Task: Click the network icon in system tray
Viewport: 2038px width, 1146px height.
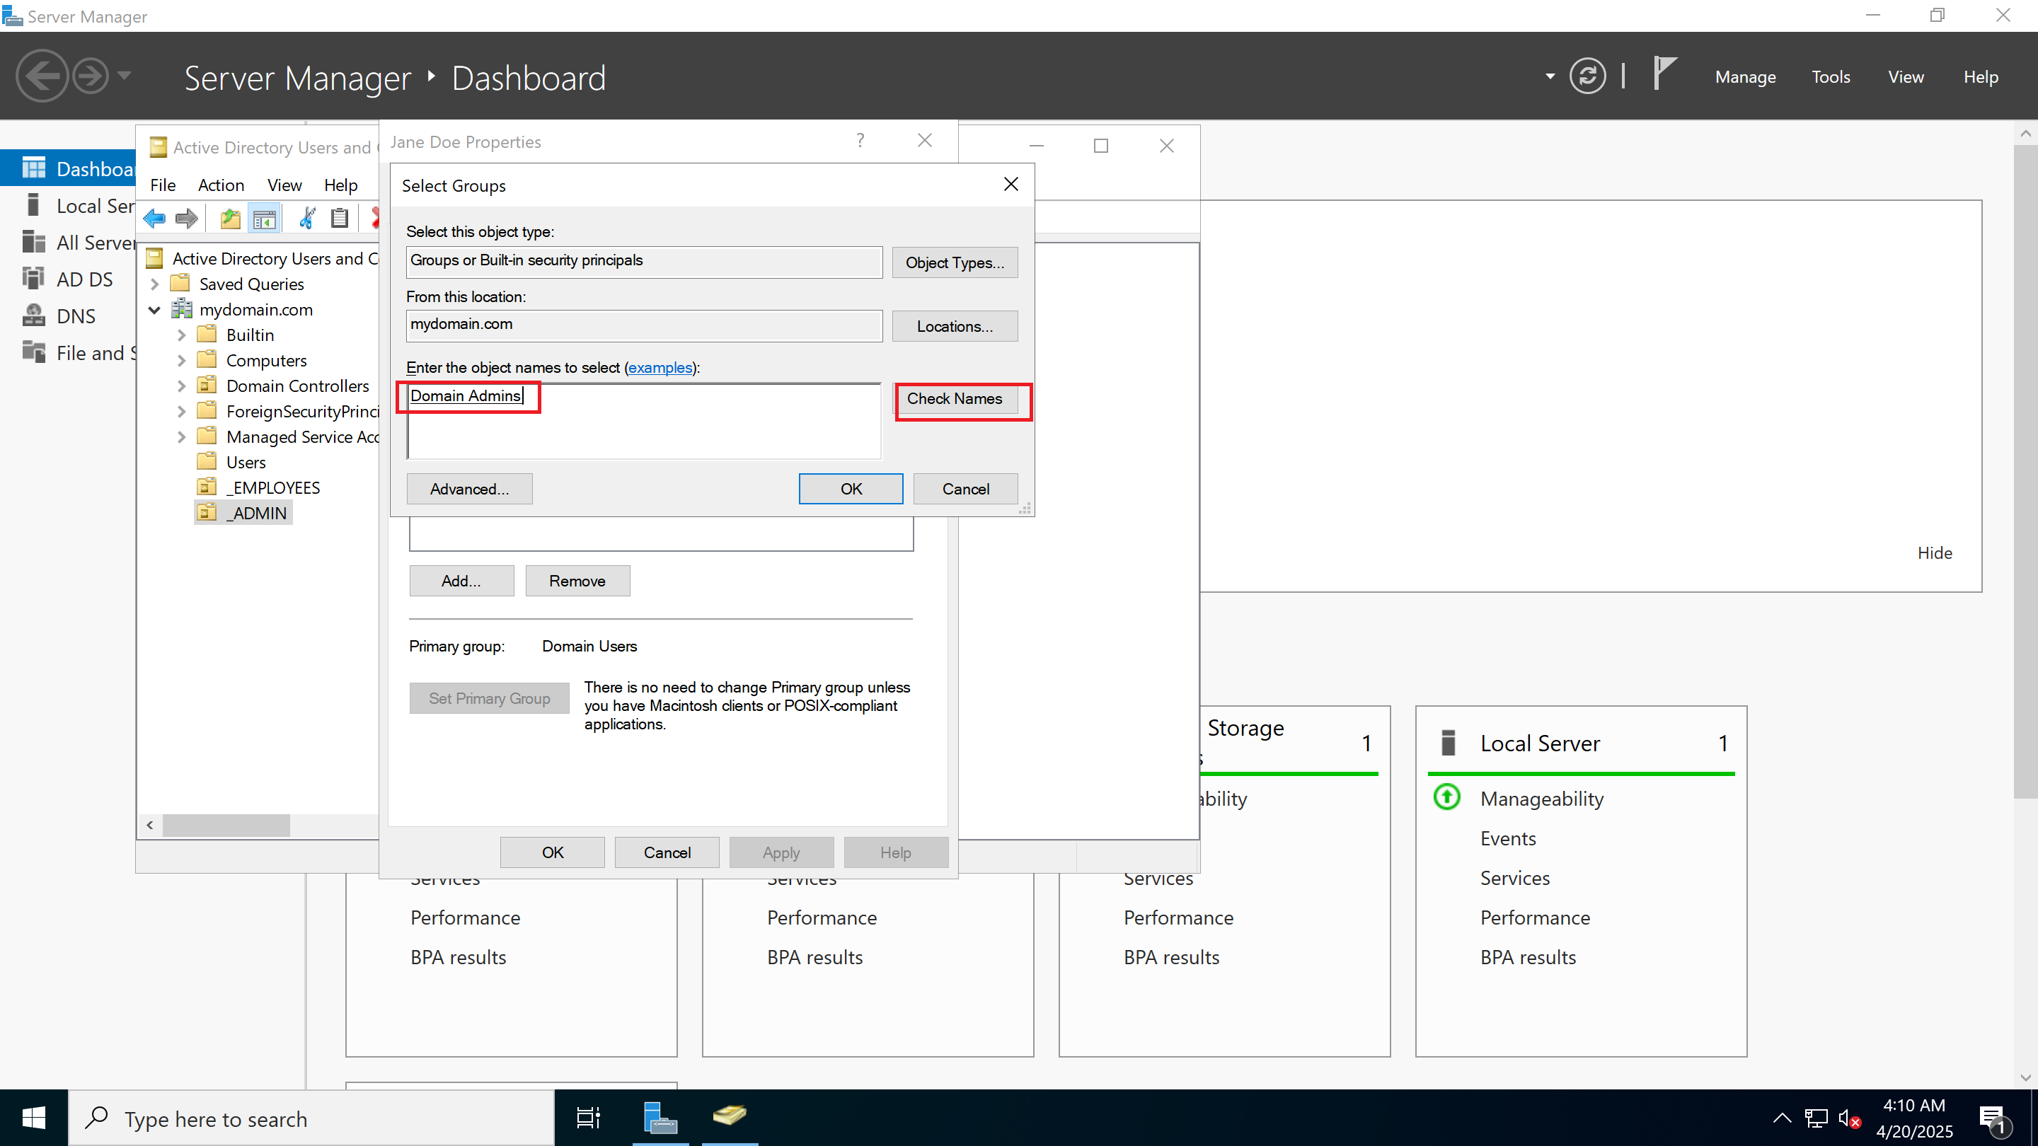Action: pyautogui.click(x=1816, y=1118)
